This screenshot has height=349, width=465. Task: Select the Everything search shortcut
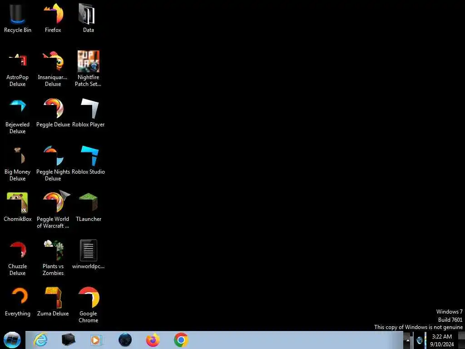coord(18,302)
